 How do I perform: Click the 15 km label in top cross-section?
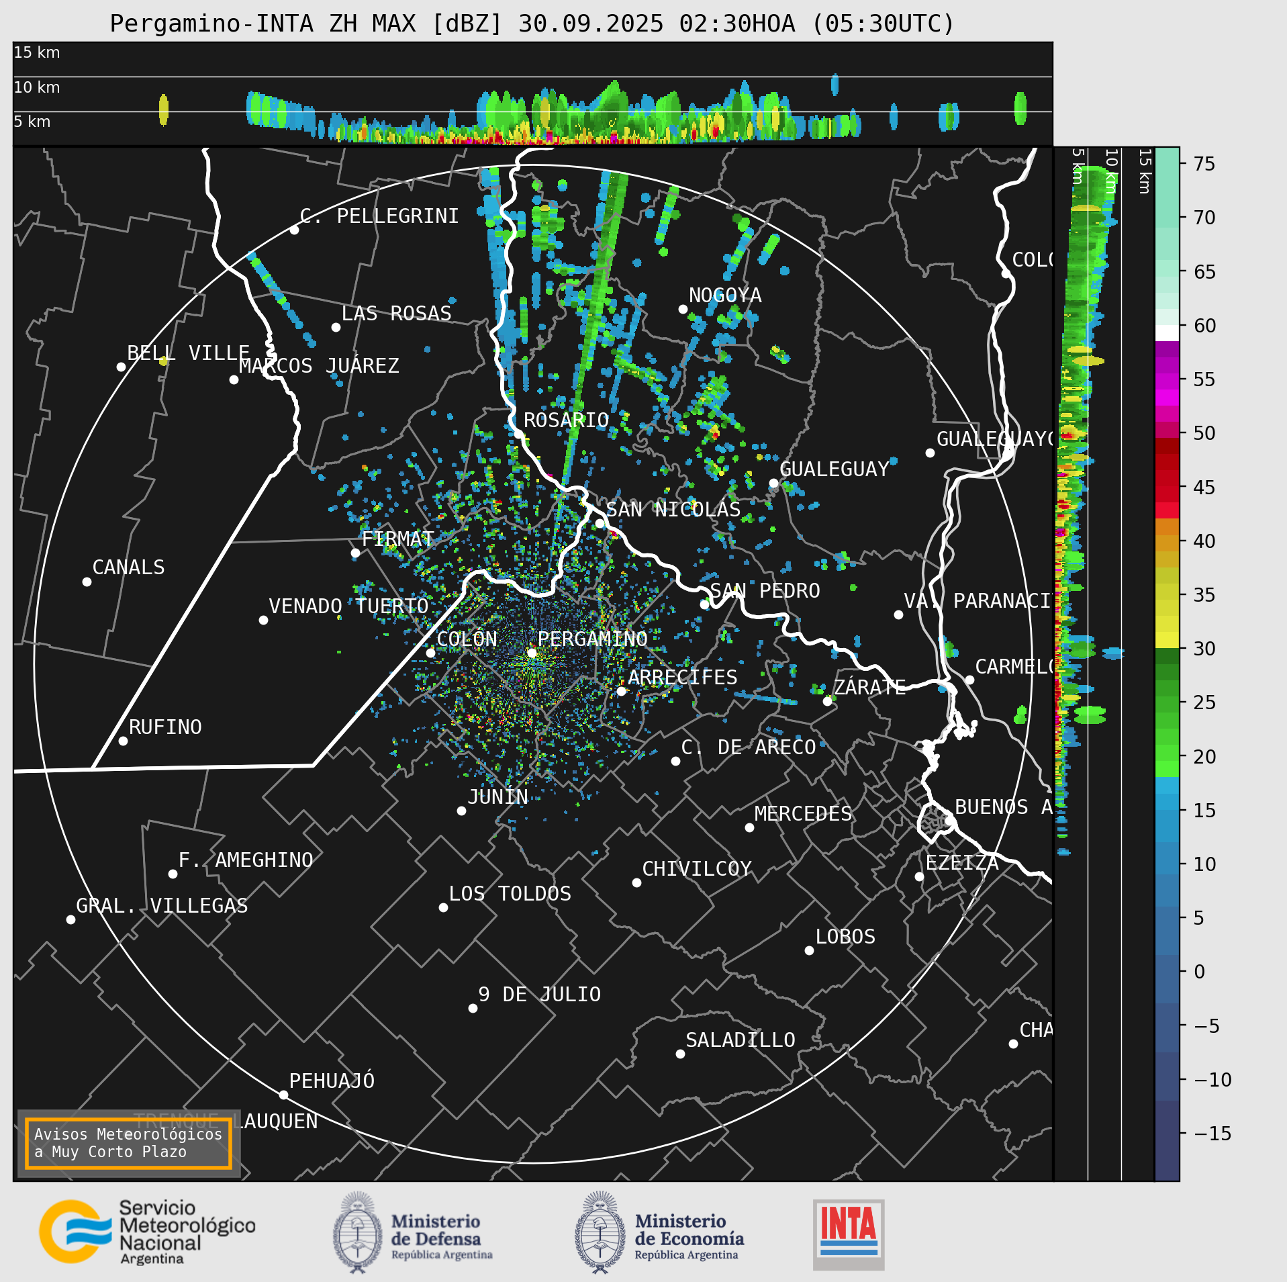click(x=37, y=52)
